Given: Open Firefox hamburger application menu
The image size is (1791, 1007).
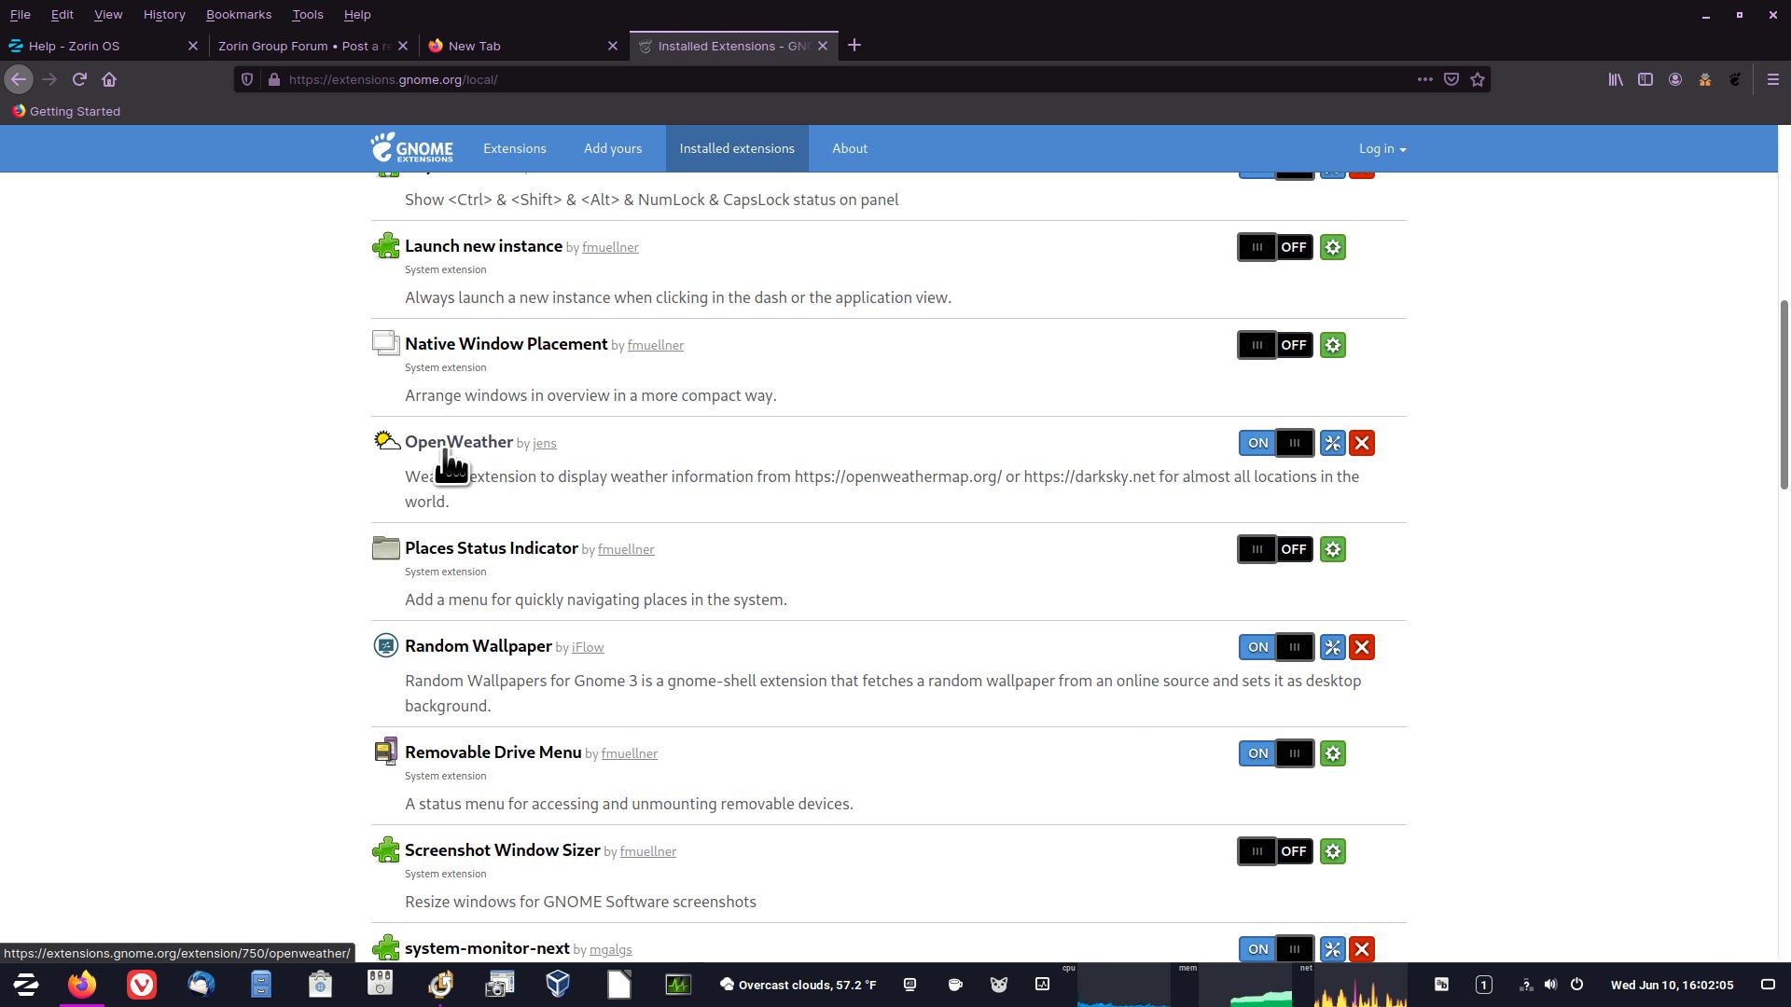Looking at the screenshot, I should [x=1772, y=79].
